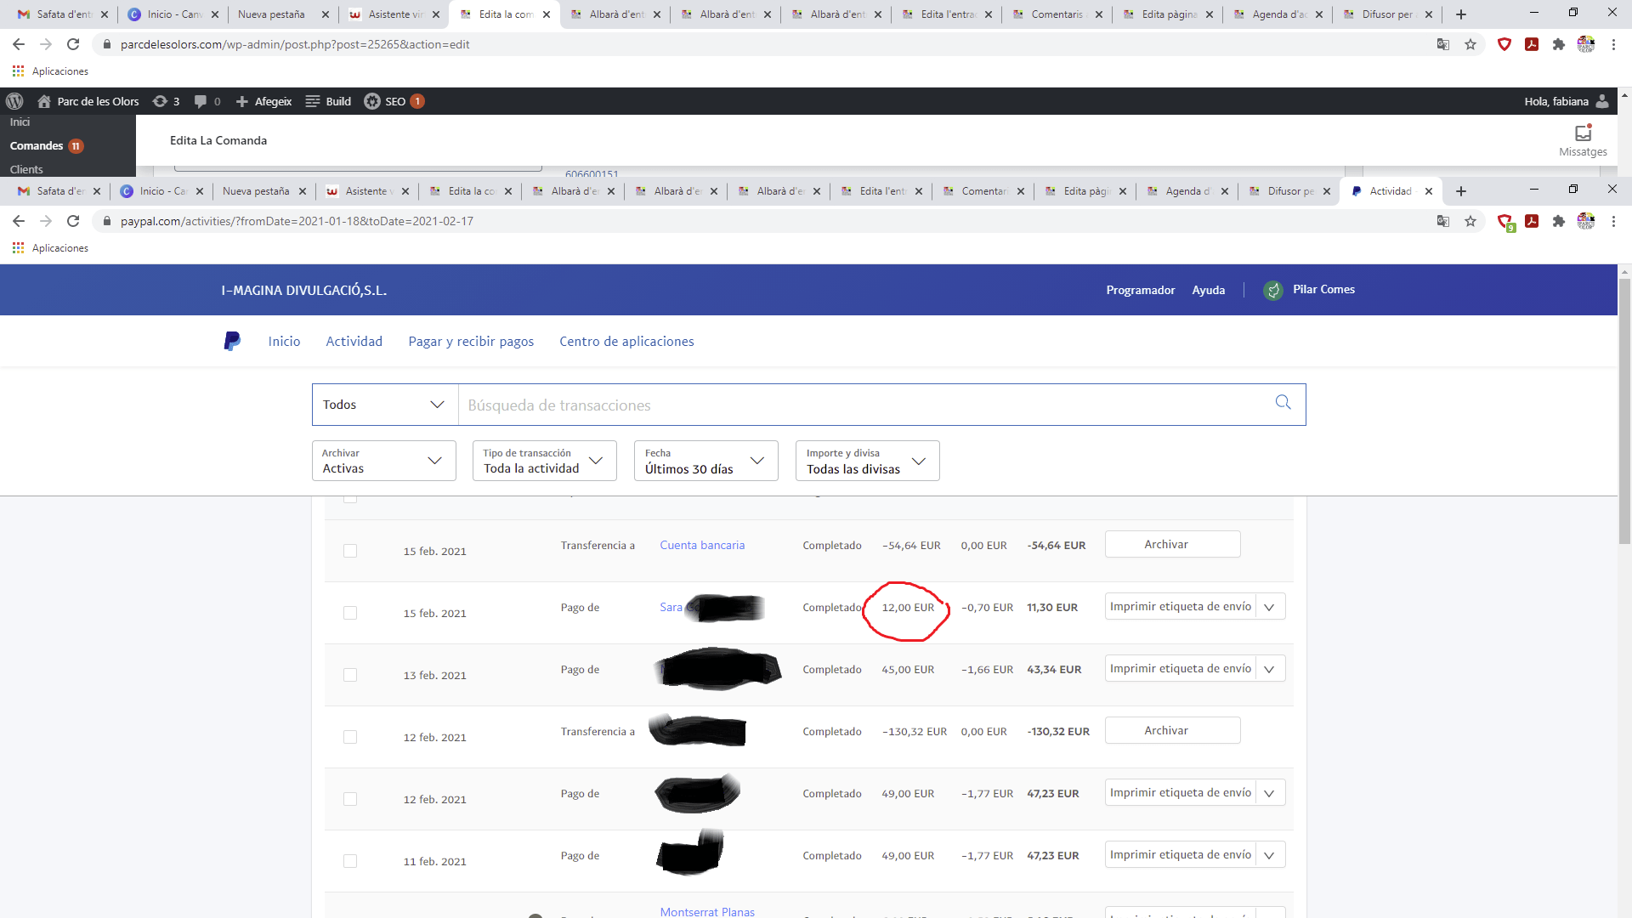Open Ayuda link in PayPal header

1209,290
